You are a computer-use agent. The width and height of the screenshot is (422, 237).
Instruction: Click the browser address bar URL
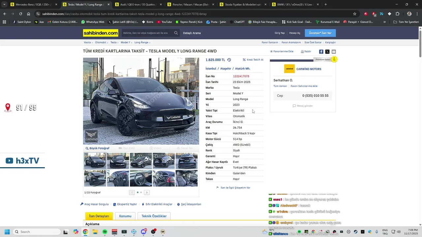[125, 14]
